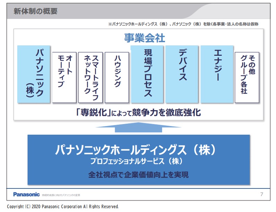Click the 「専鋭化」slogan text line
Screen dimensions: 276x212
[138, 112]
